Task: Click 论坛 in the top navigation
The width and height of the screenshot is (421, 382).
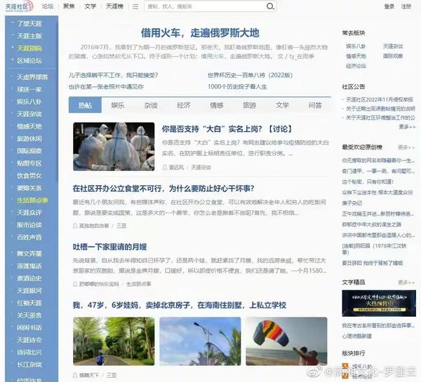Action: coord(48,6)
